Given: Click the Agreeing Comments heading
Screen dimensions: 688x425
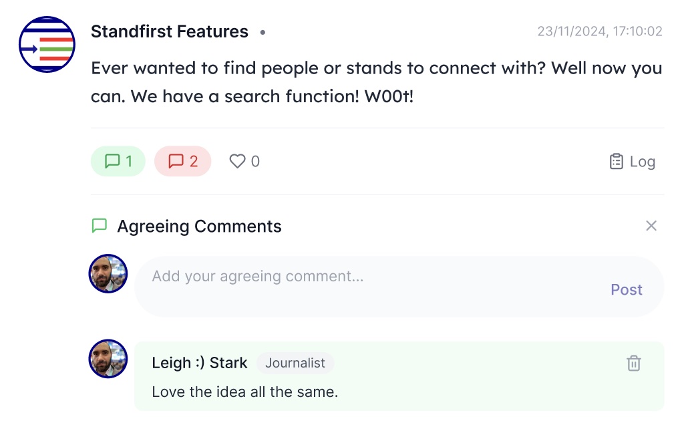Looking at the screenshot, I should tap(199, 226).
